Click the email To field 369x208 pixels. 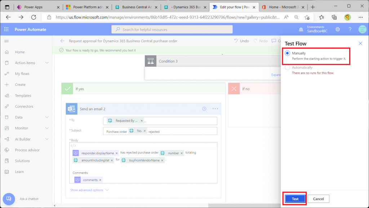160,121
